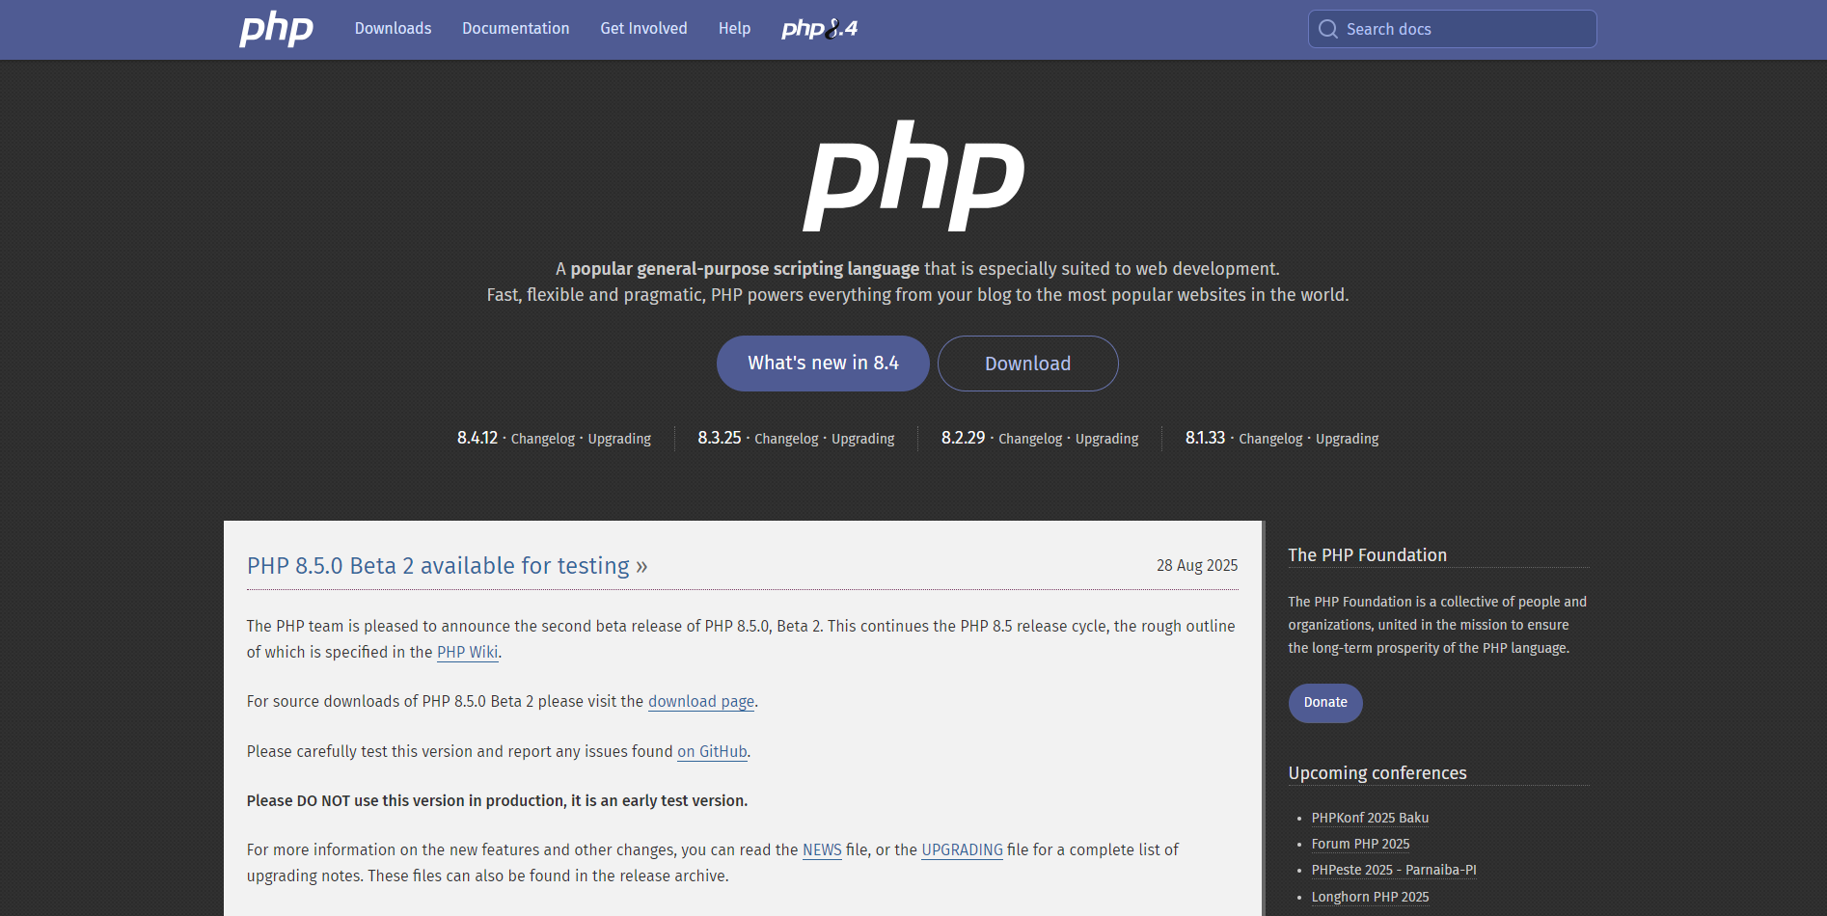
Task: Open Longhorn PHP 2025 conference link
Action: click(x=1370, y=897)
